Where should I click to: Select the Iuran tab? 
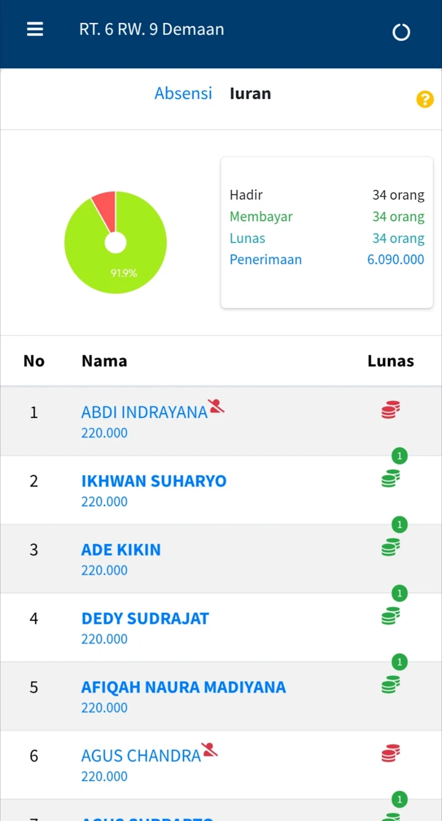click(250, 93)
